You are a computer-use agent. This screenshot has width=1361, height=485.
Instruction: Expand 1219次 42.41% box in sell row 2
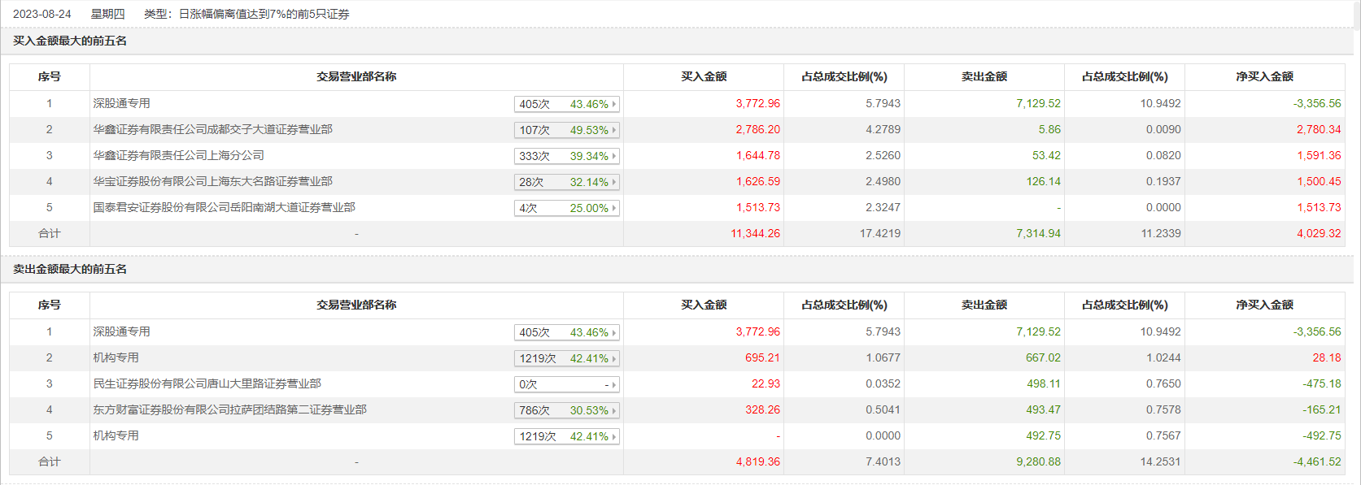(567, 358)
